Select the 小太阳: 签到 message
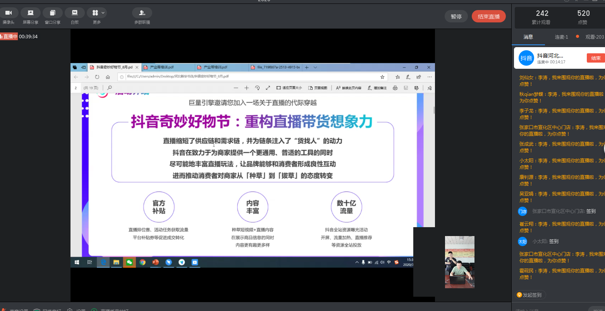 [x=545, y=241]
